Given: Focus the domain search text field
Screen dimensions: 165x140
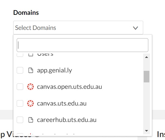Looking at the screenshot, I should coord(82,45).
